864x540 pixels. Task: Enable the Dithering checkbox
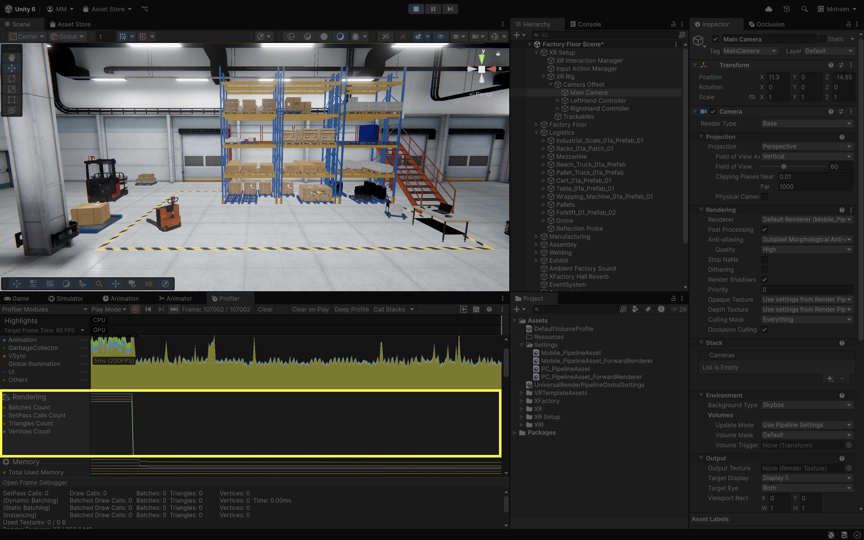(764, 270)
